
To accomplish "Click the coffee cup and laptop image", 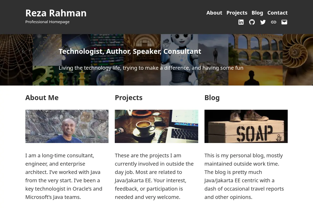I will point(156,126).
